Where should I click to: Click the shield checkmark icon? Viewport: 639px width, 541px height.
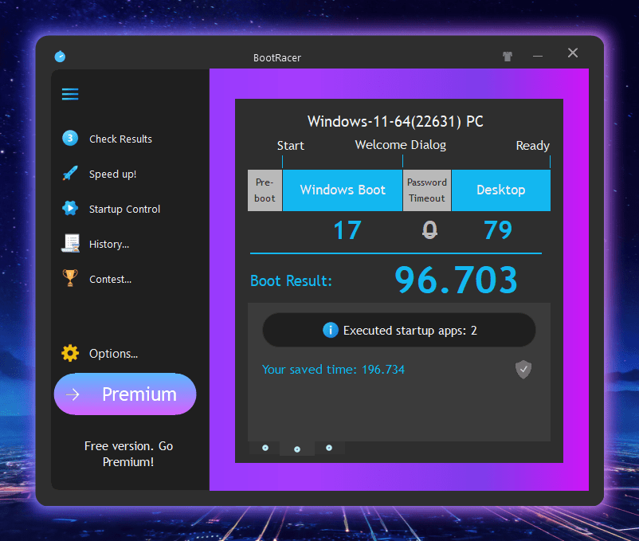click(x=523, y=370)
